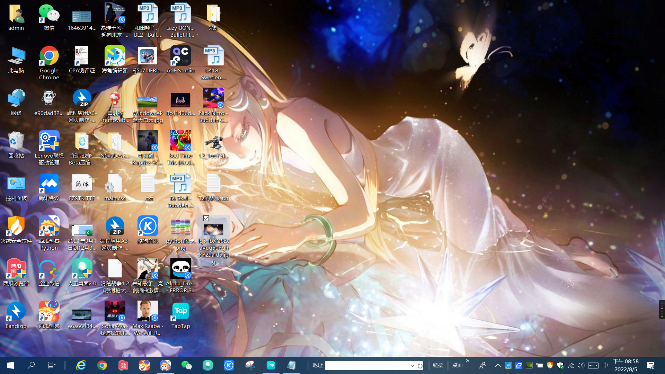This screenshot has height=374, width=665.
Task: Click into the taskbar address input field
Action: point(366,366)
